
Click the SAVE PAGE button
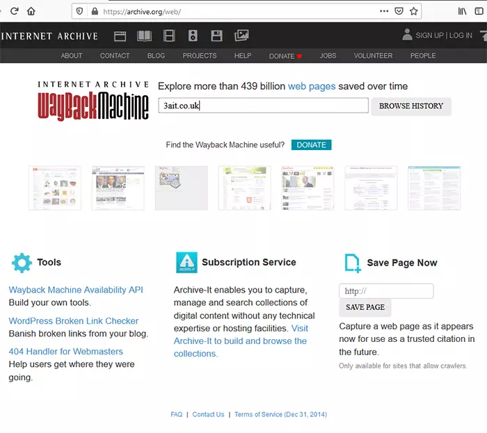click(365, 307)
